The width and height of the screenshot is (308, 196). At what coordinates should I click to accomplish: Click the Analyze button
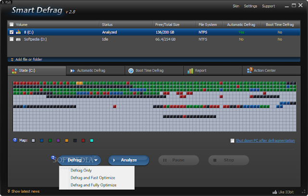tap(128, 160)
